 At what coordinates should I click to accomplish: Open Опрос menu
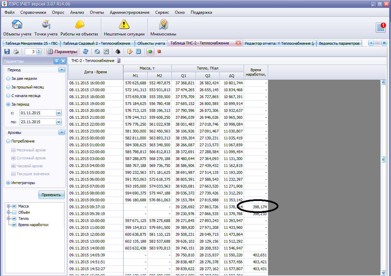coord(58,12)
